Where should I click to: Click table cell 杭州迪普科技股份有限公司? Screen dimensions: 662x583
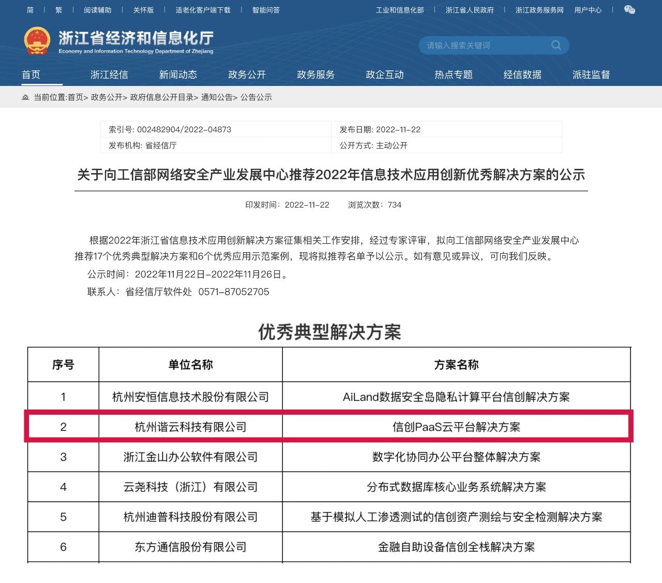tap(191, 517)
